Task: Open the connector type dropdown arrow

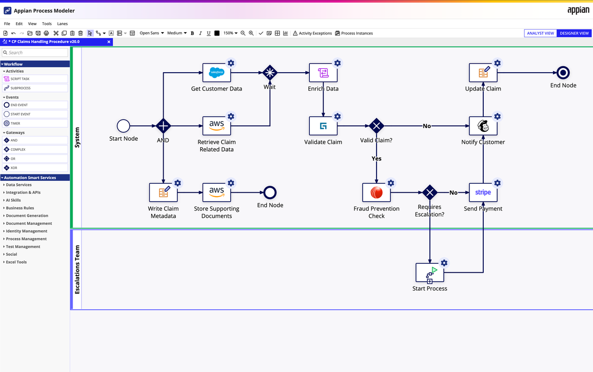Action: pyautogui.click(x=104, y=33)
